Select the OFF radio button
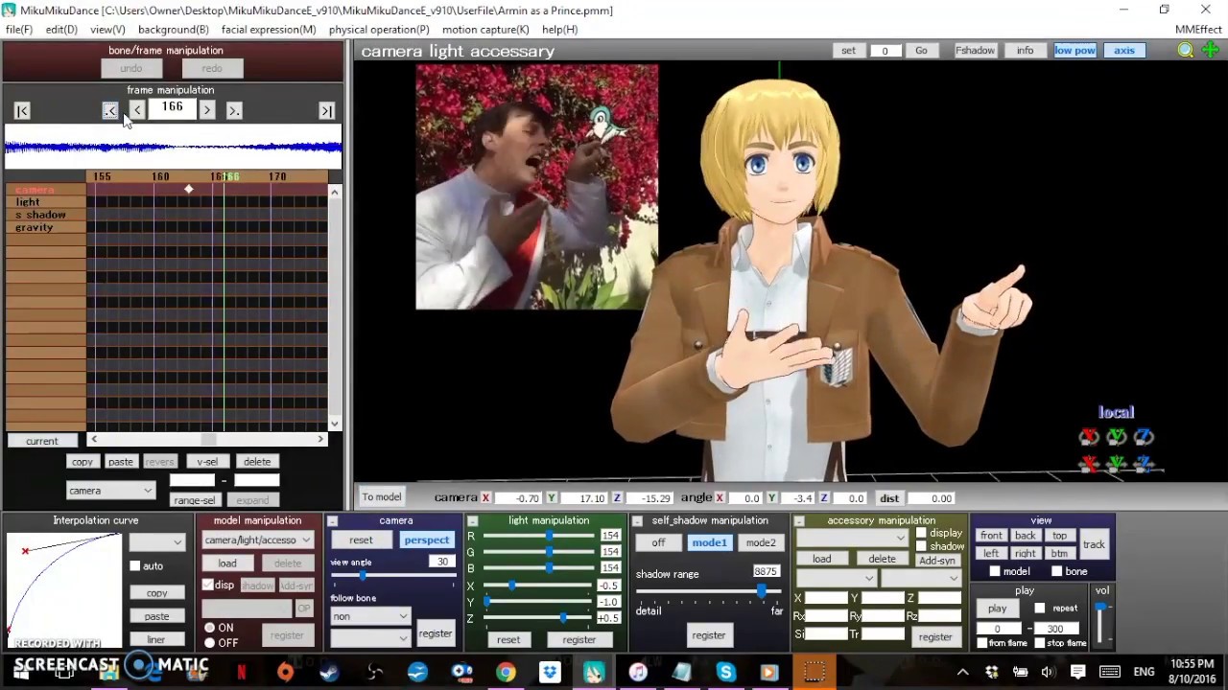Screen dimensions: 1228x690 pyautogui.click(x=209, y=643)
